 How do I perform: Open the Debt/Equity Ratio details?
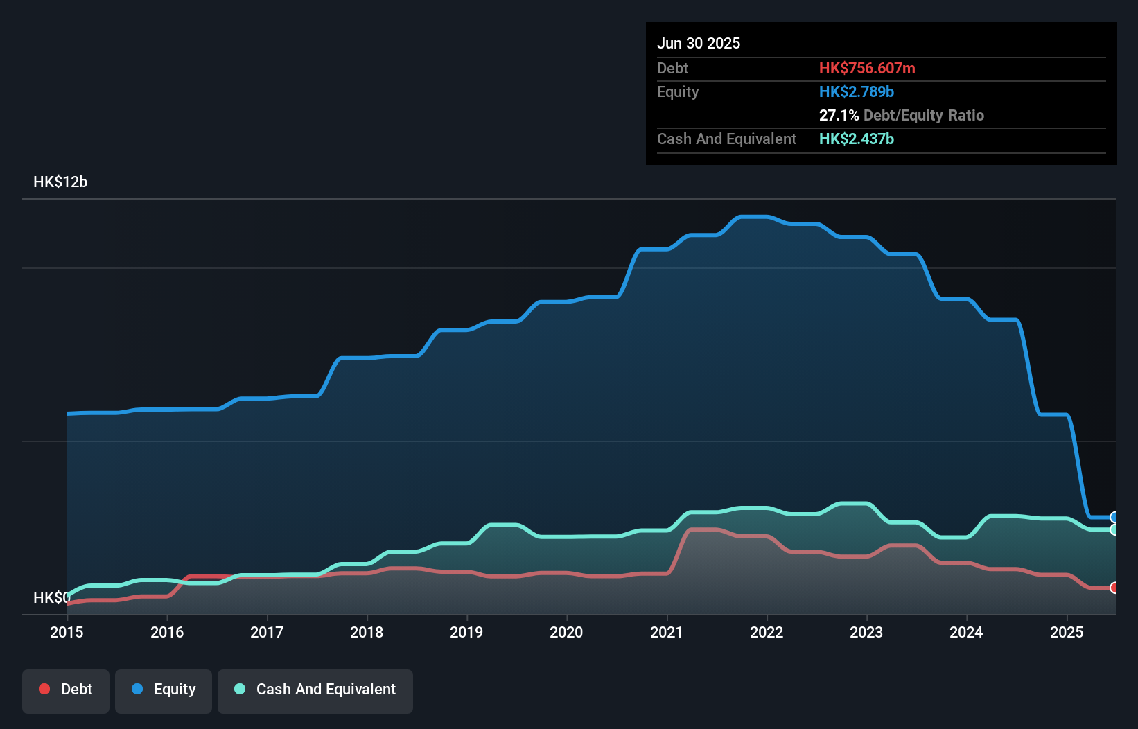[x=902, y=116]
